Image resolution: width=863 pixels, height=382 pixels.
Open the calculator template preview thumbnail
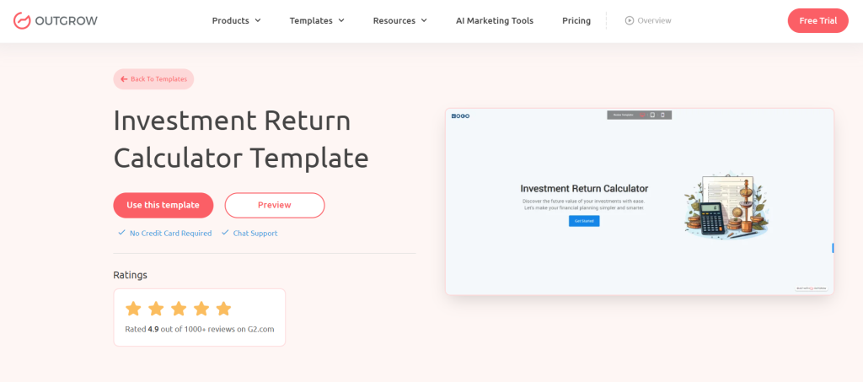tap(640, 202)
